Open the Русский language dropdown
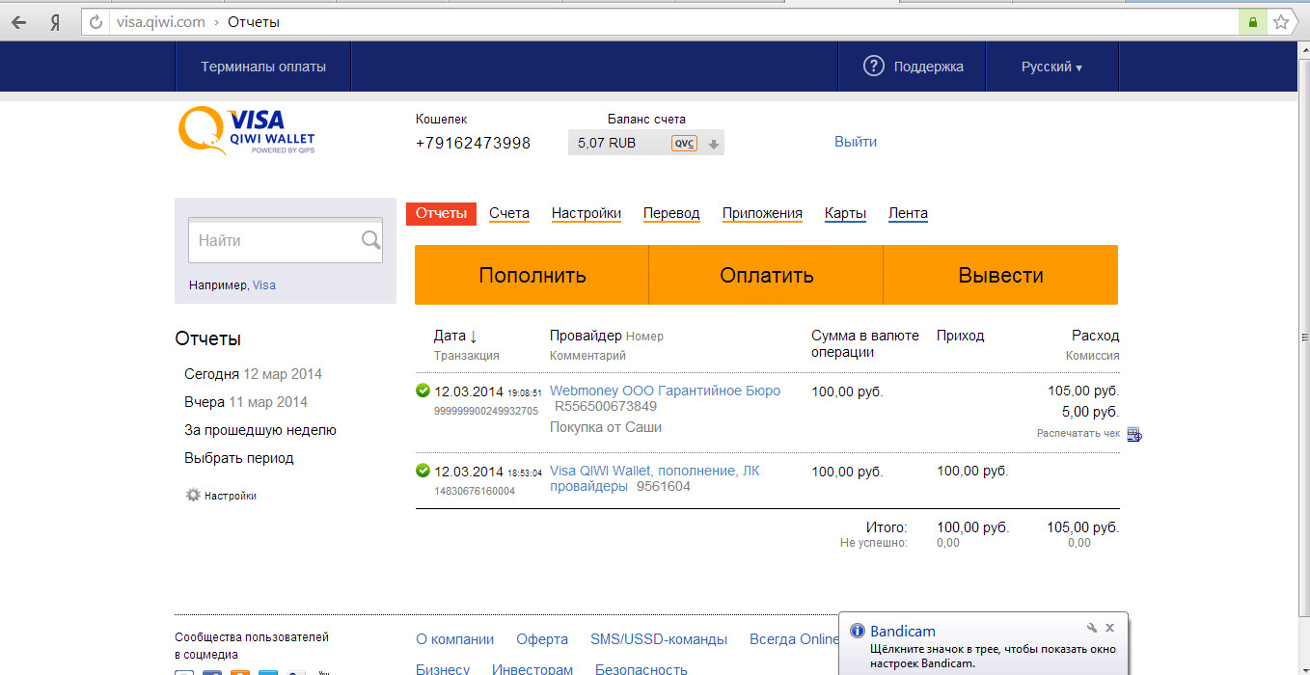Viewport: 1310px width, 675px height. click(x=1051, y=67)
